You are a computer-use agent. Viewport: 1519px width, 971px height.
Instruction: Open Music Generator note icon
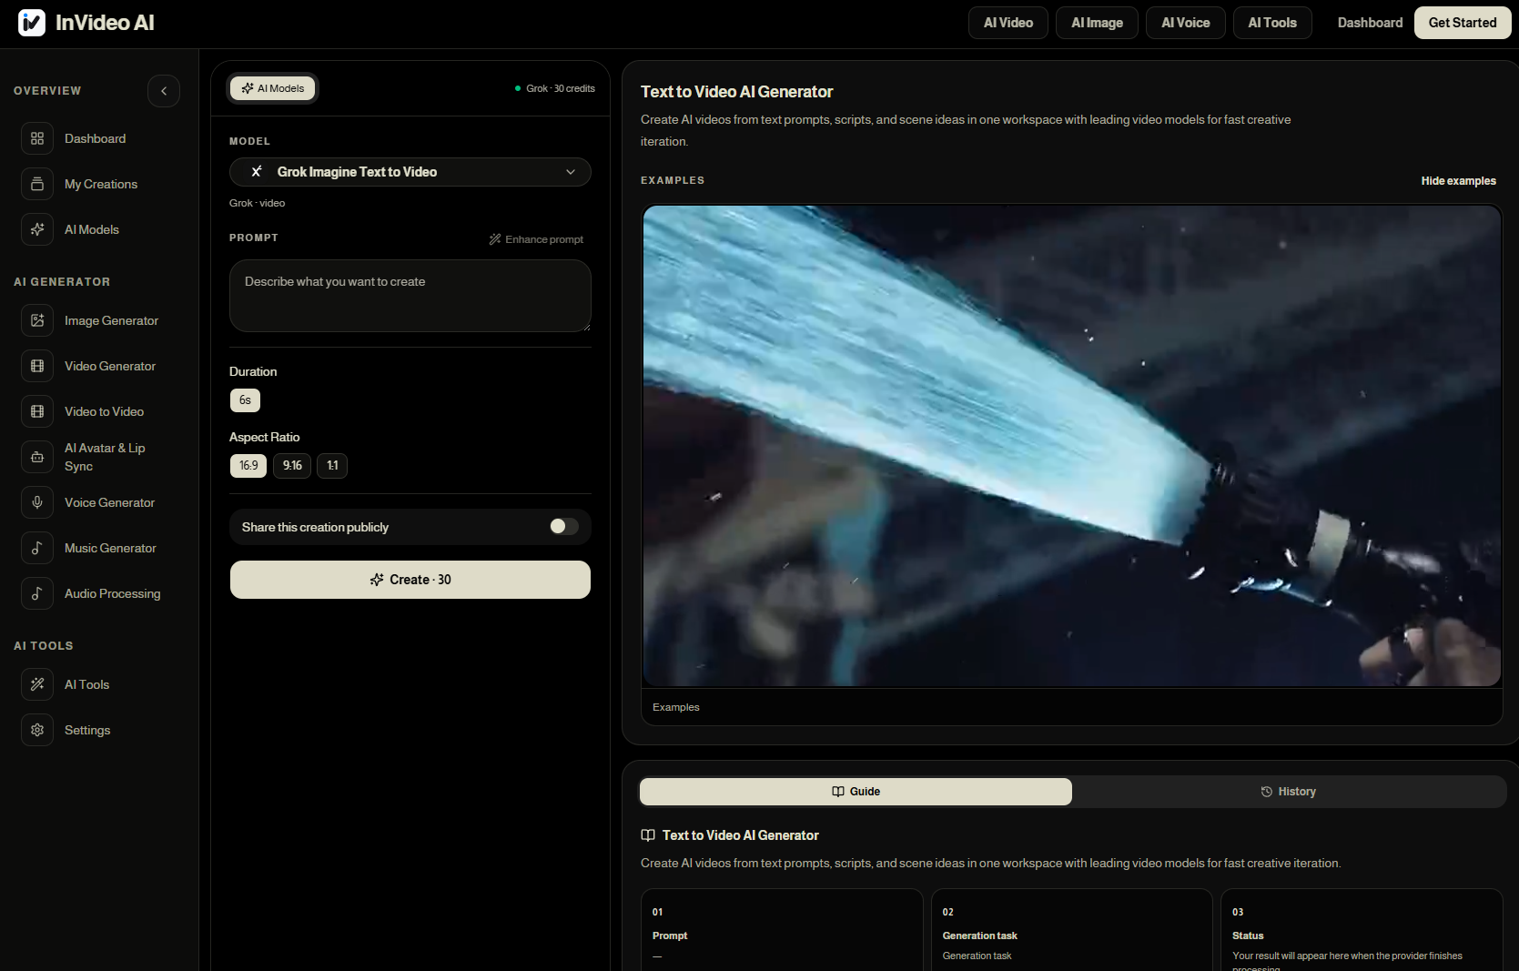click(x=37, y=548)
